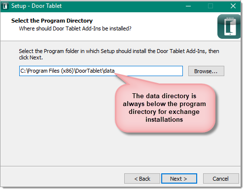Close the Door Tablet setup wizard
245x191 pixels.
point(233,6)
